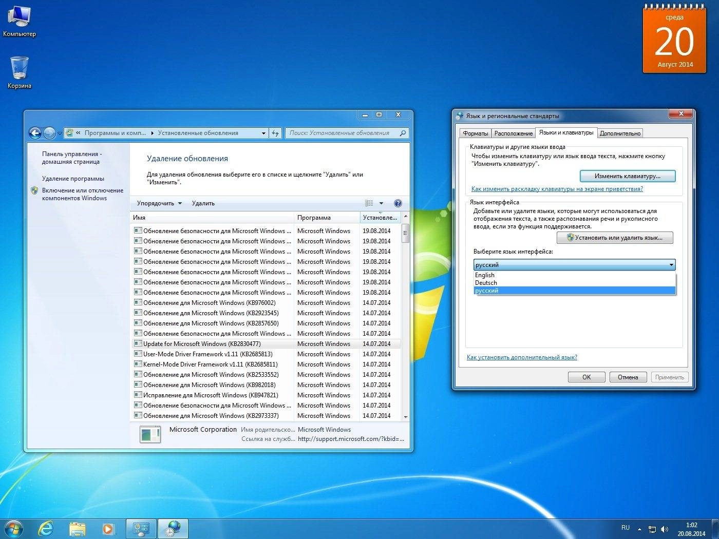This screenshot has width=719, height=539.
Task: Launch Windows Media Player from taskbar
Action: click(108, 529)
